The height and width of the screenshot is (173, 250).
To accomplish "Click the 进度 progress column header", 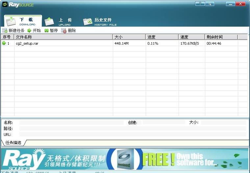I will 162,37.
